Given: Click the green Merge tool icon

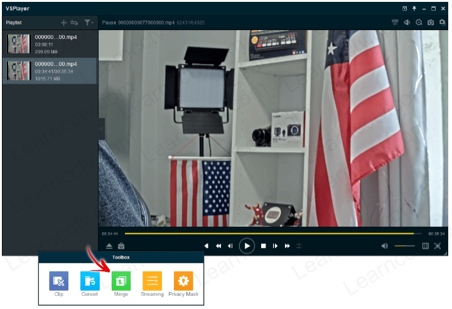Looking at the screenshot, I should click(121, 280).
